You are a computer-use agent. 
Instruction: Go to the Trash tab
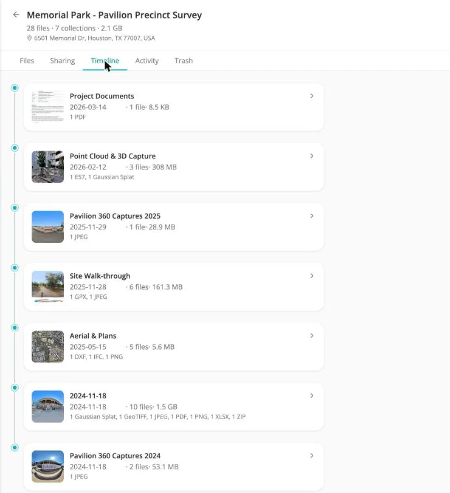tap(184, 61)
